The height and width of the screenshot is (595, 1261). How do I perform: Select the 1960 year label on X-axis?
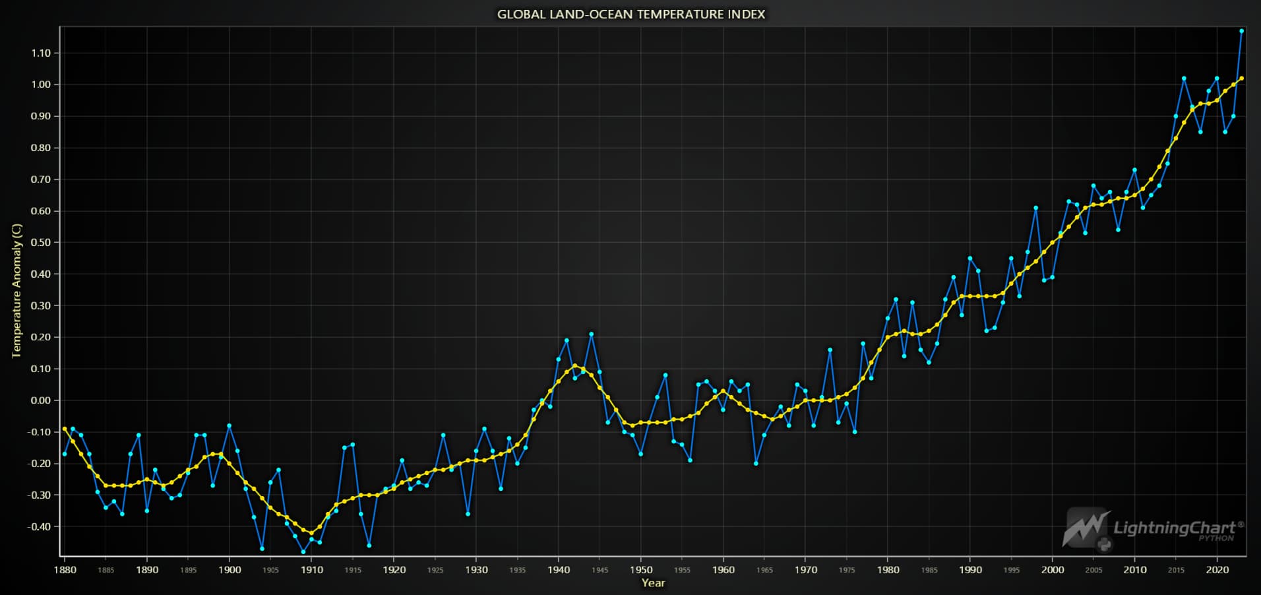(723, 570)
